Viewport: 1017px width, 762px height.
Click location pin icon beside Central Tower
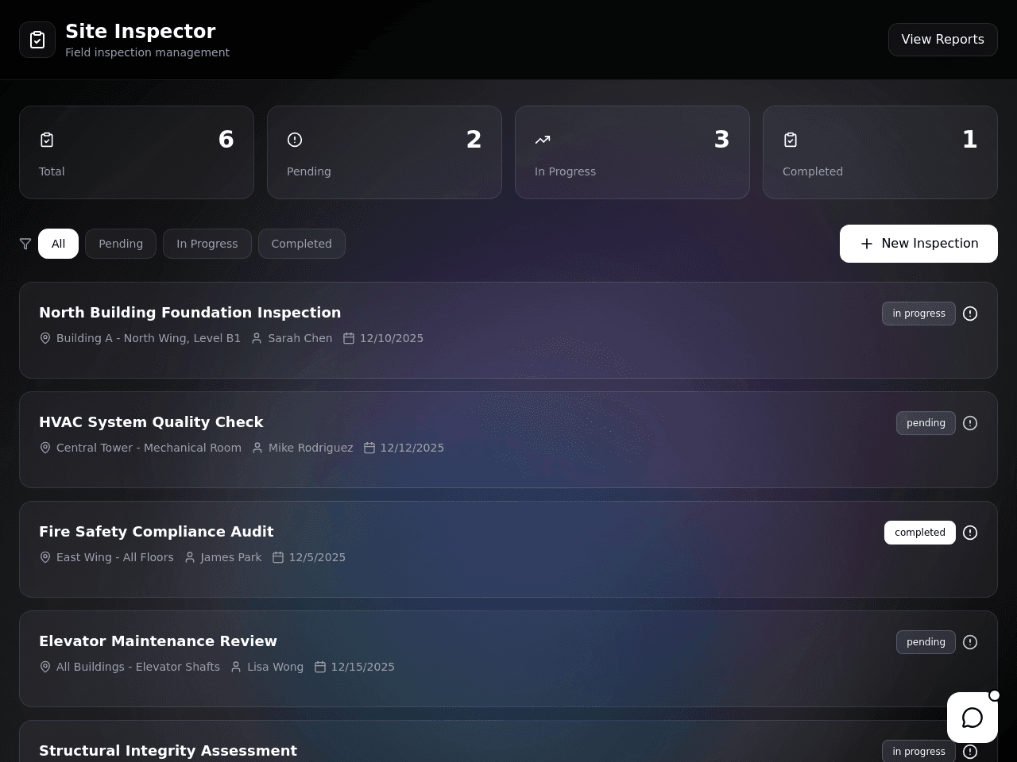[45, 448]
